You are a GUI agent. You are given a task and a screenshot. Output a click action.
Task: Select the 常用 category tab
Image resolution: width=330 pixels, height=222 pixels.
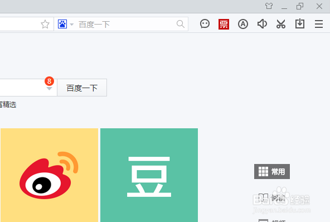[272, 171]
